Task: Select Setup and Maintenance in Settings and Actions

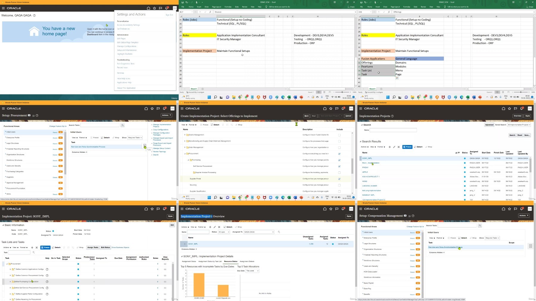Action: point(127,50)
